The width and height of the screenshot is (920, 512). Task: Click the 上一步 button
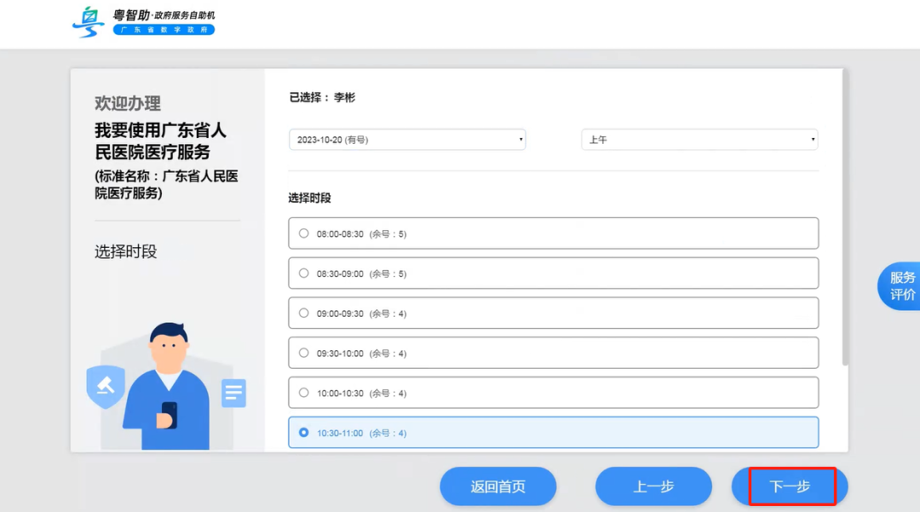pos(653,486)
